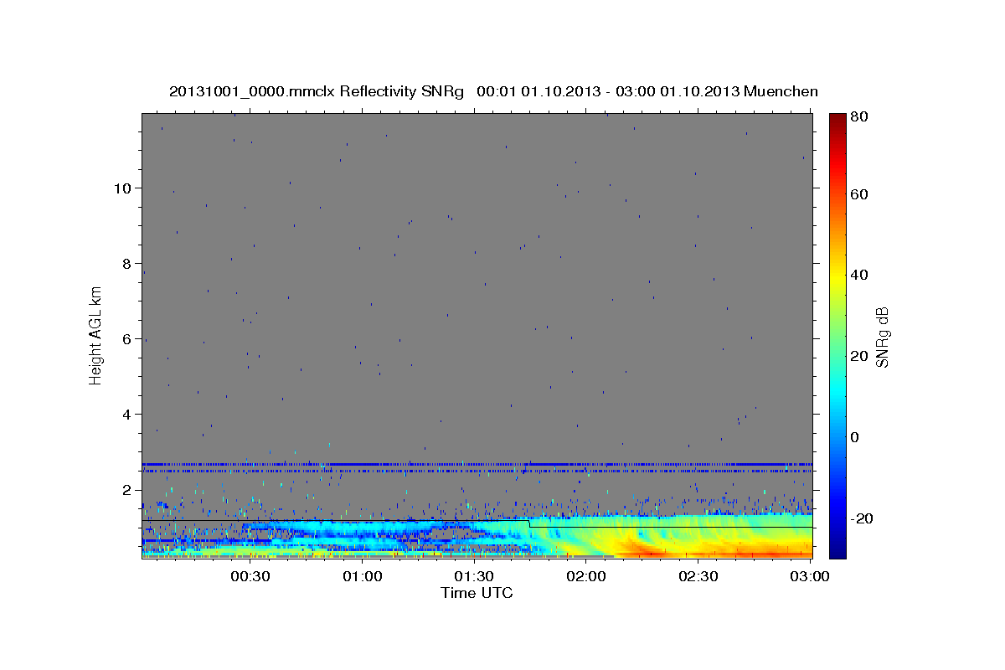Click the height tick label 8

[126, 263]
